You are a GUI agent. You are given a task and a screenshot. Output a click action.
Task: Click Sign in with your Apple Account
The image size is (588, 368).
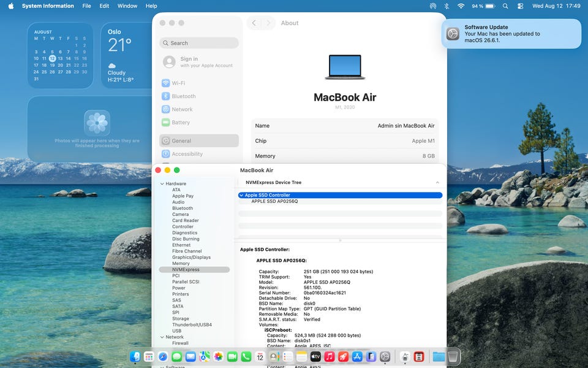click(x=199, y=62)
